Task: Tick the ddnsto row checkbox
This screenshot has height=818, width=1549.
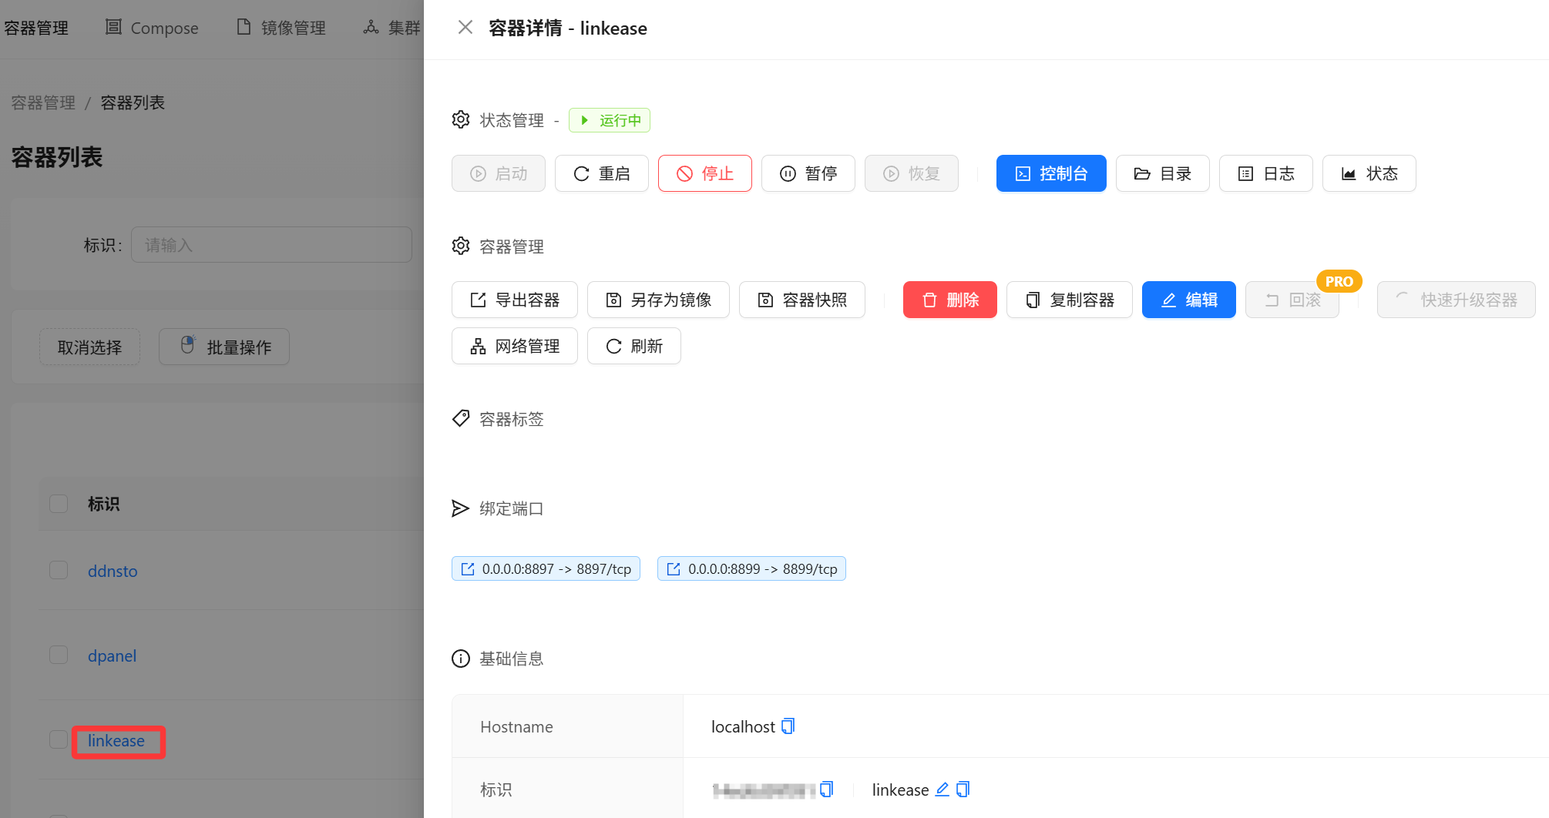Action: pyautogui.click(x=59, y=570)
